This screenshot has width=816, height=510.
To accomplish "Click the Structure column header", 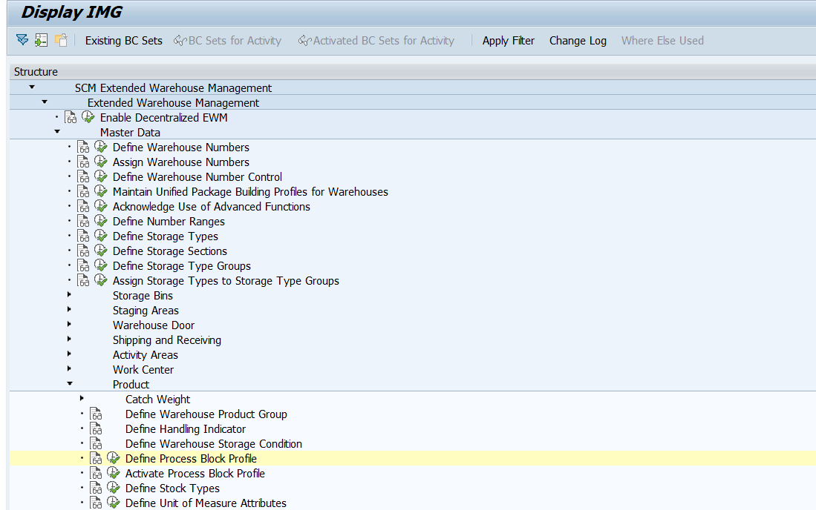I will coord(413,72).
